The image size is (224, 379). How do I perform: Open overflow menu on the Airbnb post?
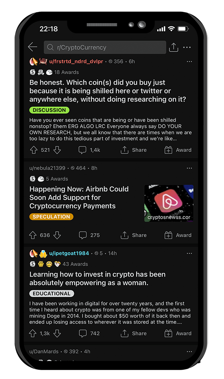pyautogui.click(x=189, y=168)
